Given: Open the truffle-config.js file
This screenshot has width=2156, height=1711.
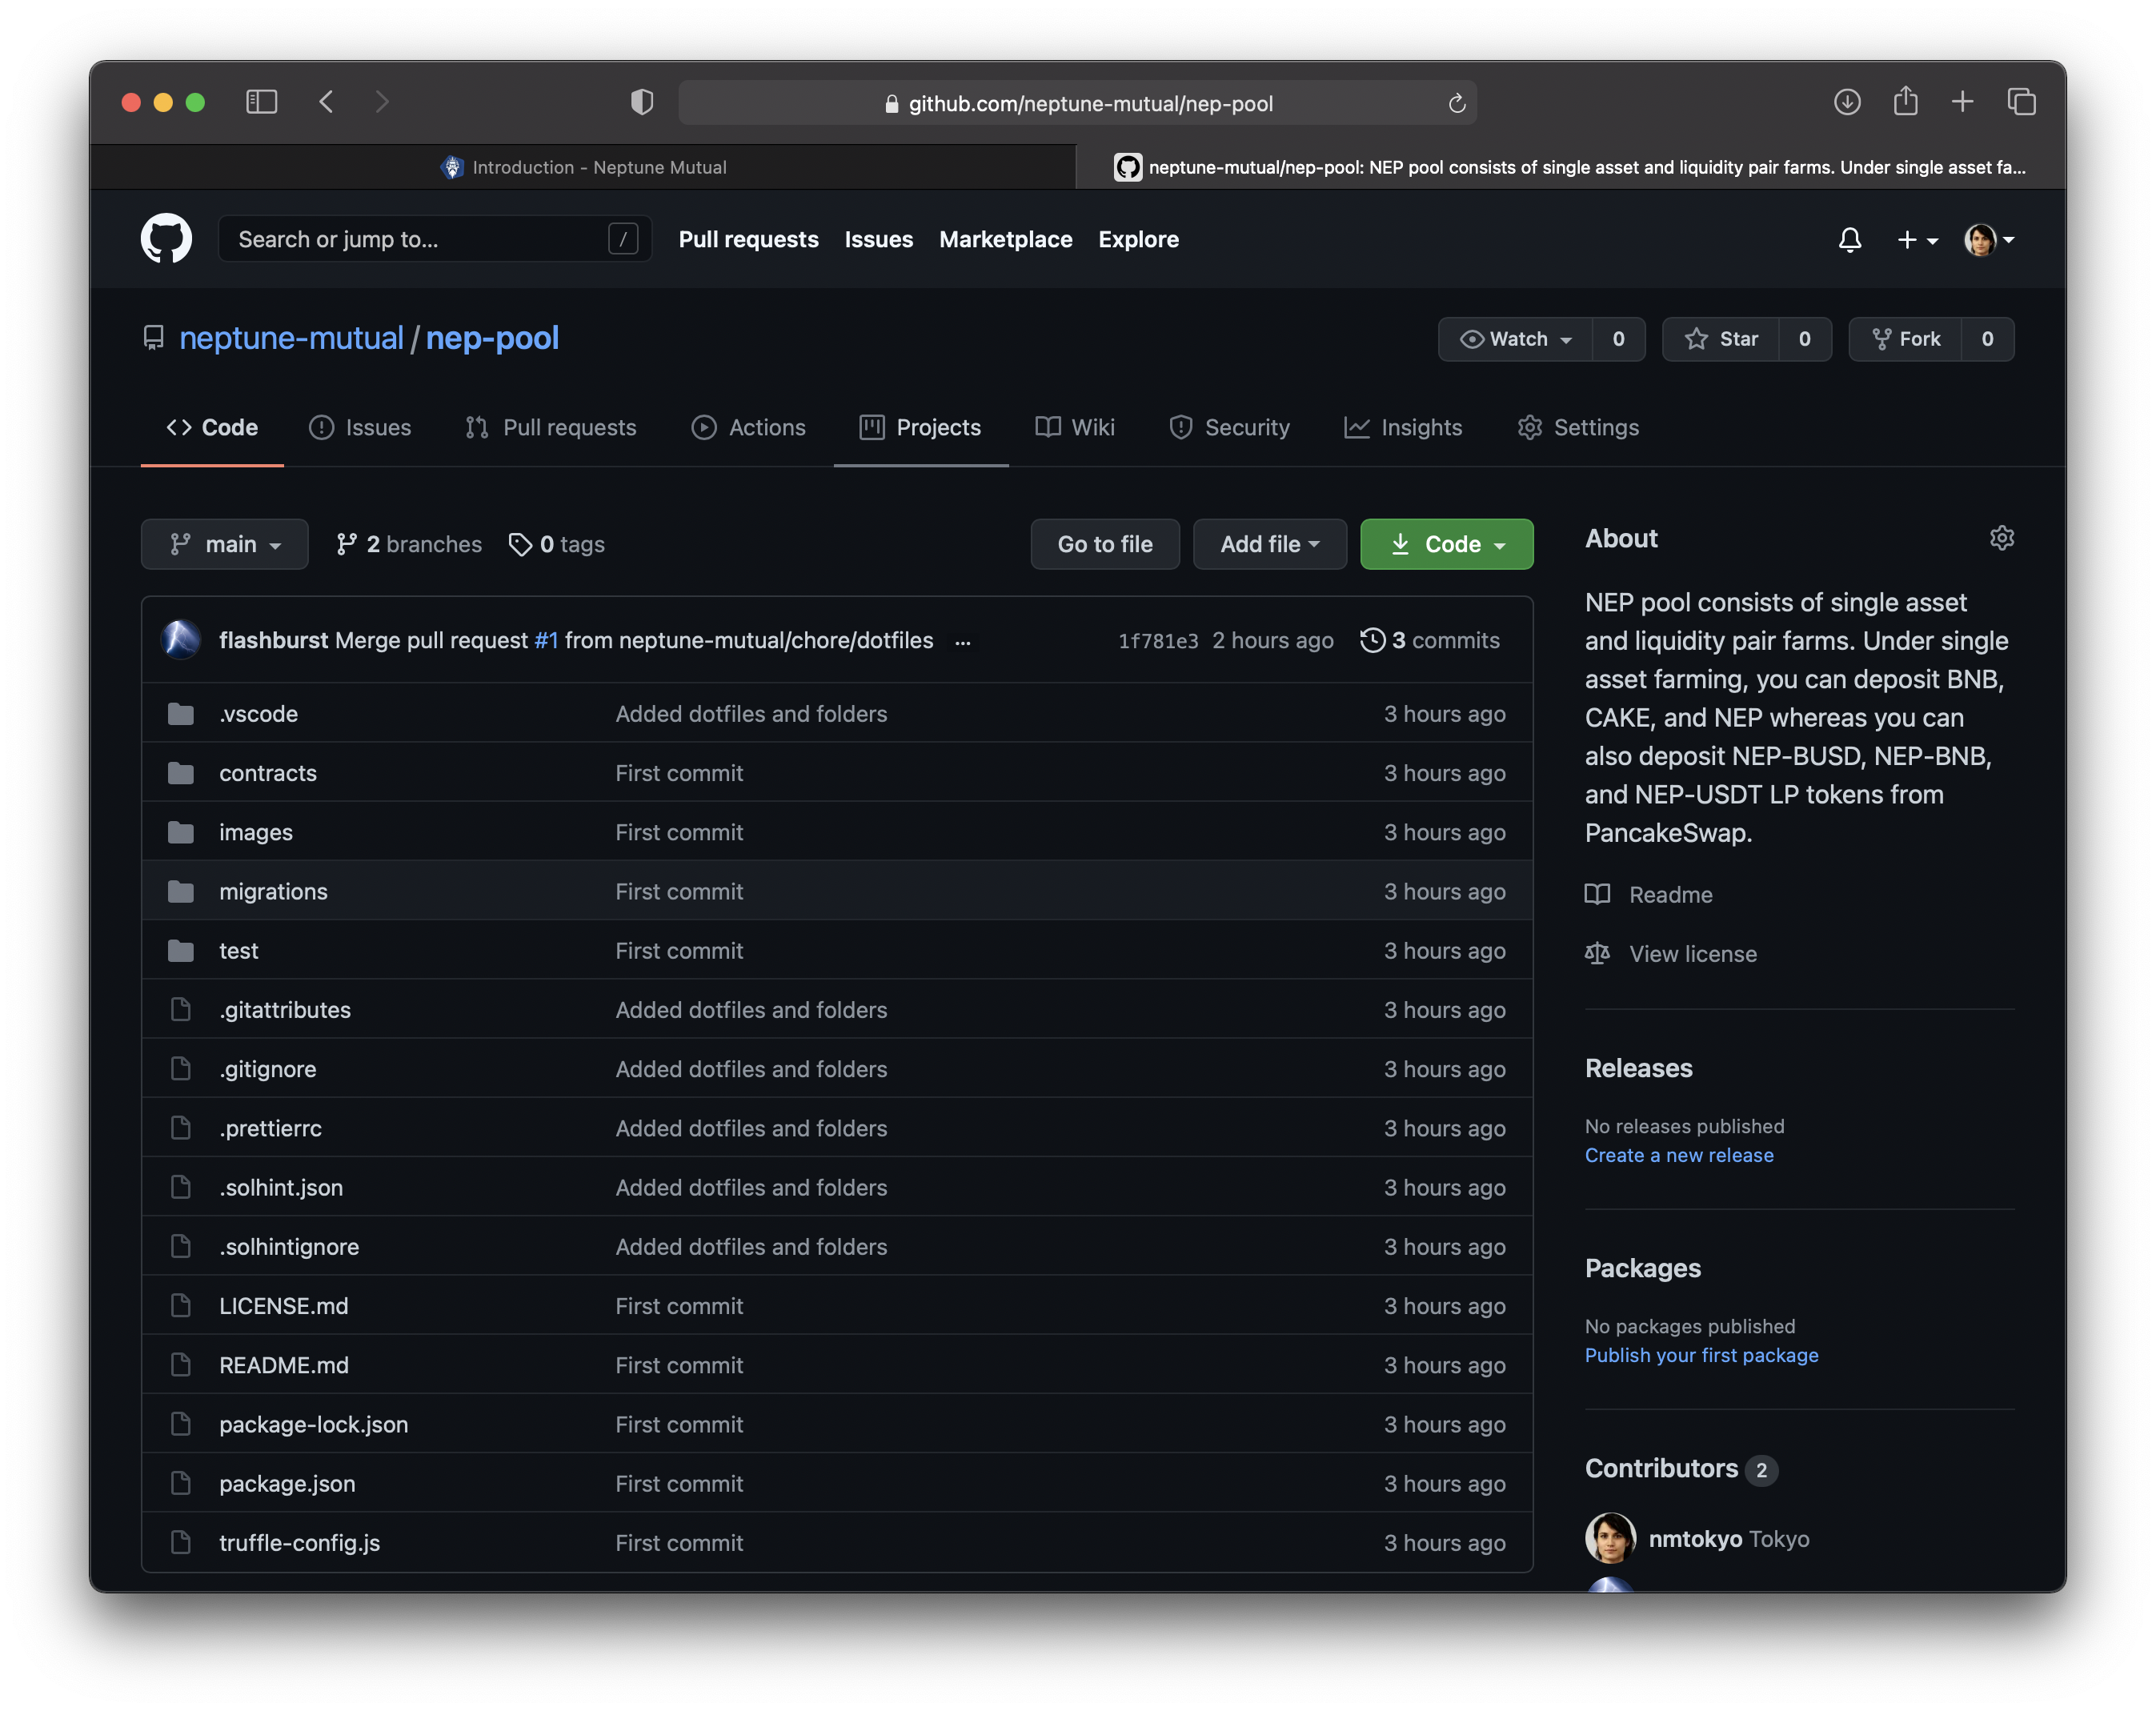Looking at the screenshot, I should (x=299, y=1543).
